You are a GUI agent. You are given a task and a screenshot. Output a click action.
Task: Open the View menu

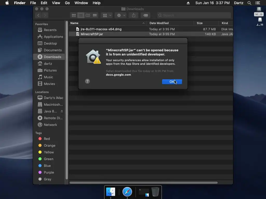pos(56,3)
